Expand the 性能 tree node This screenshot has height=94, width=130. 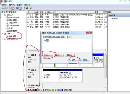[x=5, y=28]
